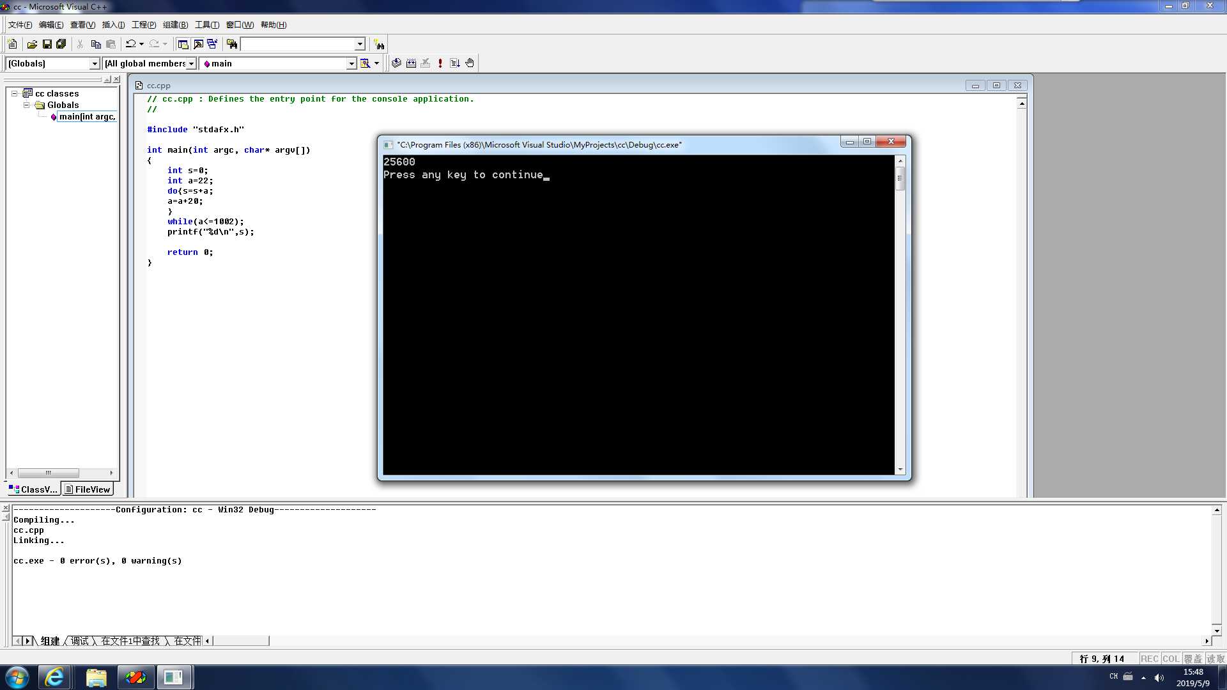Viewport: 1227px width, 690px height.
Task: Collapse the cc classes tree node
Action: pos(14,93)
